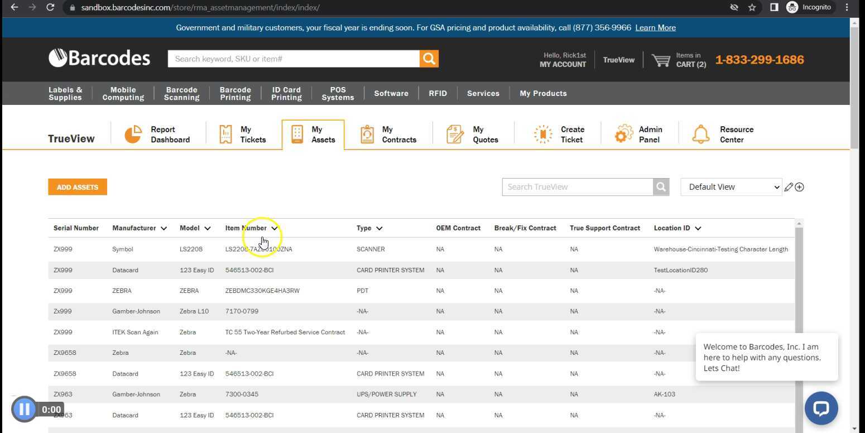Follow the Learn More link
Screen dimensions: 865x433
[655, 27]
